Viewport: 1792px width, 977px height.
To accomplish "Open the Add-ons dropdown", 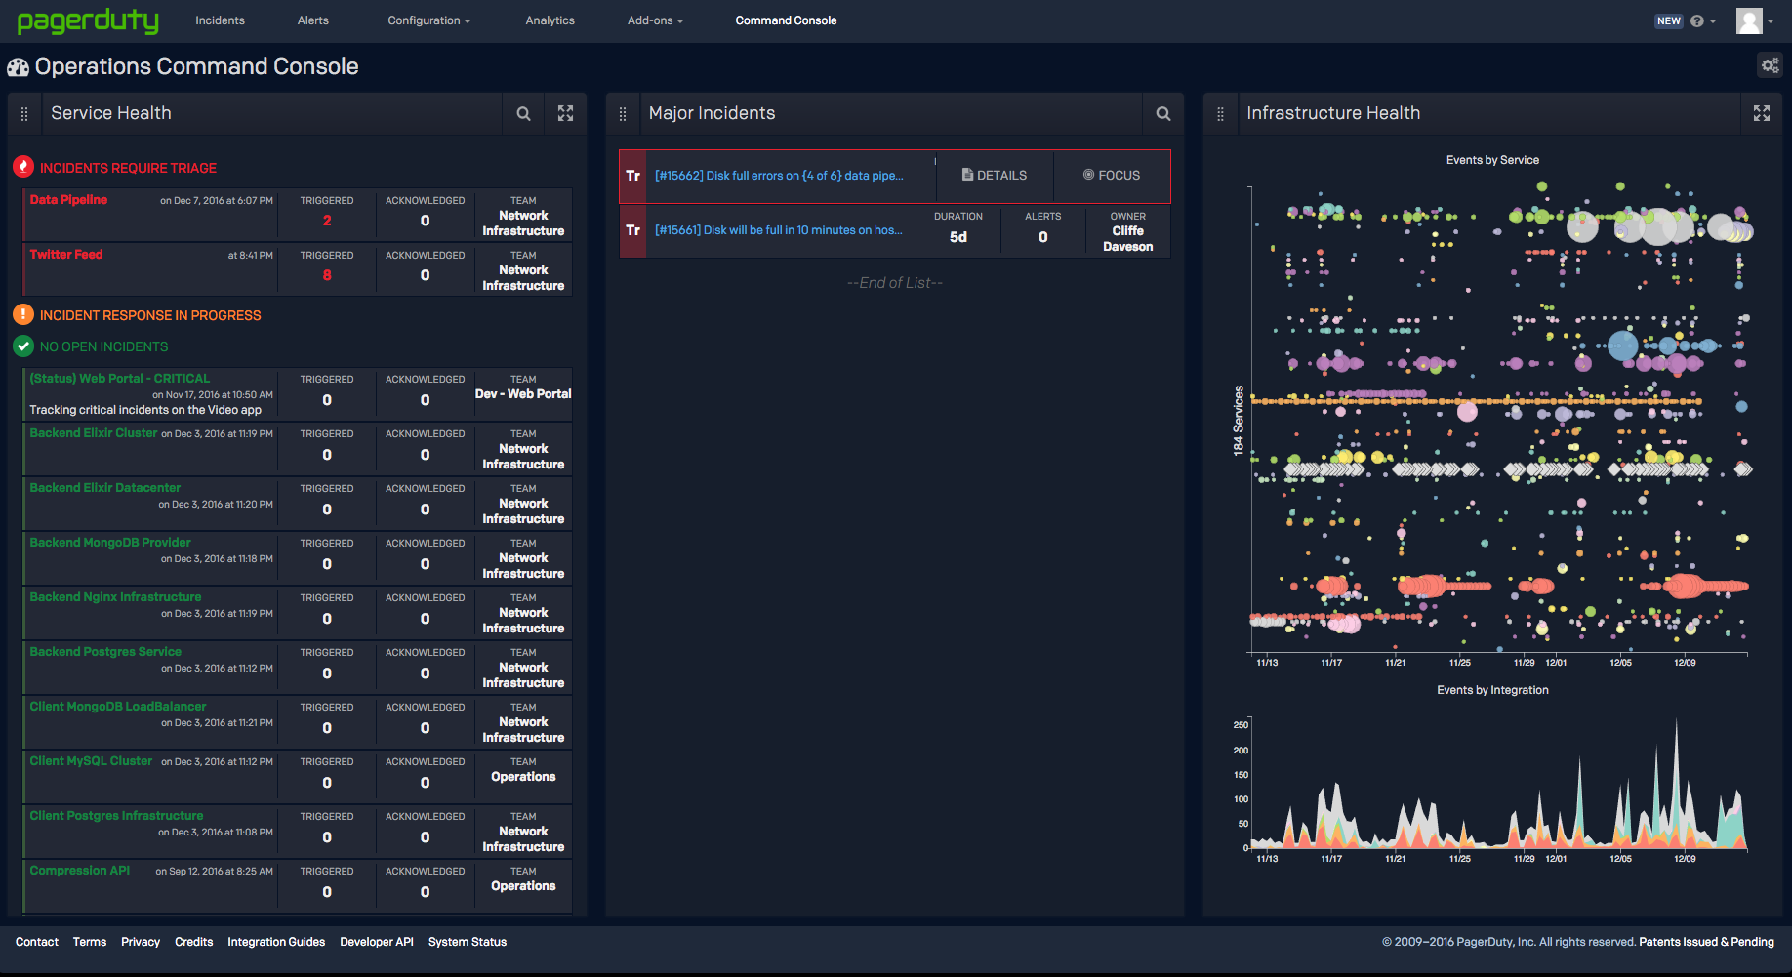I will tap(653, 20).
